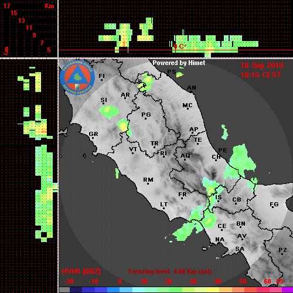Image resolution: width=293 pixels, height=293 pixels.
Task: Select the HVMI [dBZ] legend title
Action: pyautogui.click(x=81, y=271)
